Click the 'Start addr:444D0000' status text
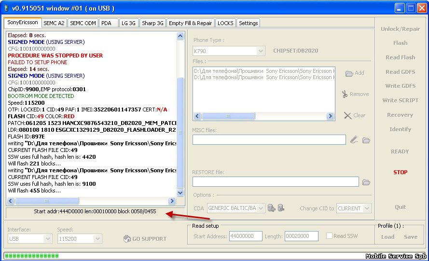Image resolution: width=429 pixels, height=261 pixels. (95, 211)
